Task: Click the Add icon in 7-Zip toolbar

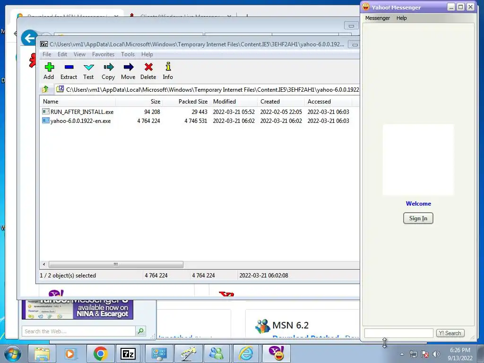Action: coord(49,71)
